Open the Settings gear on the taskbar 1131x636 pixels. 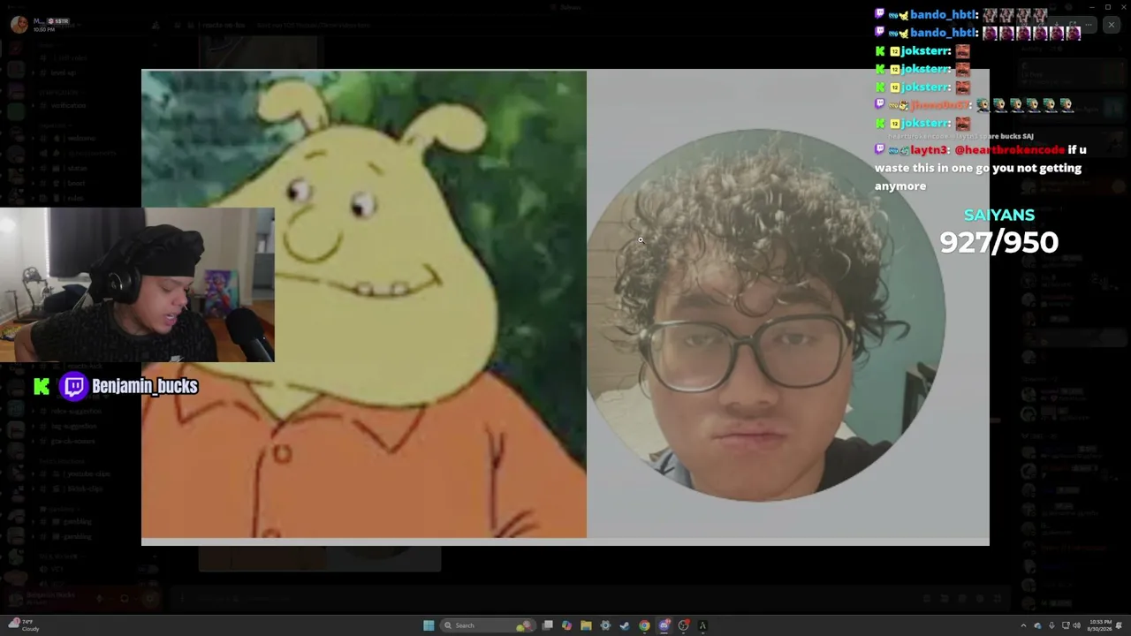click(x=605, y=625)
